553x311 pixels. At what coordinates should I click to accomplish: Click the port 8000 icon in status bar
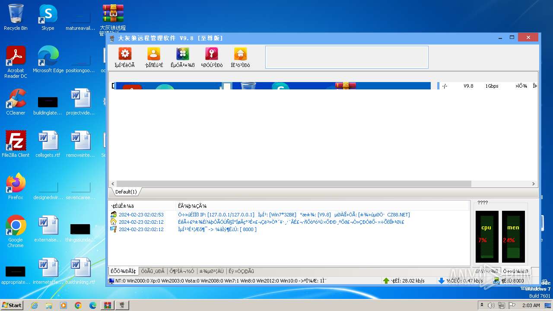[x=496, y=281]
